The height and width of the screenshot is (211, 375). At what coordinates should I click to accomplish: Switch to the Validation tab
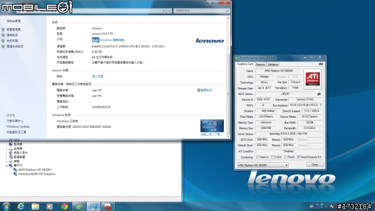coord(273,64)
